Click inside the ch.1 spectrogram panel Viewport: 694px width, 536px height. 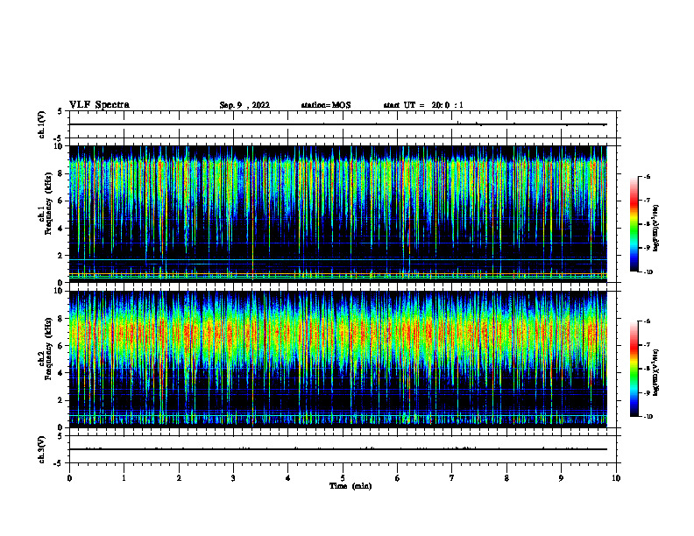click(x=338, y=214)
